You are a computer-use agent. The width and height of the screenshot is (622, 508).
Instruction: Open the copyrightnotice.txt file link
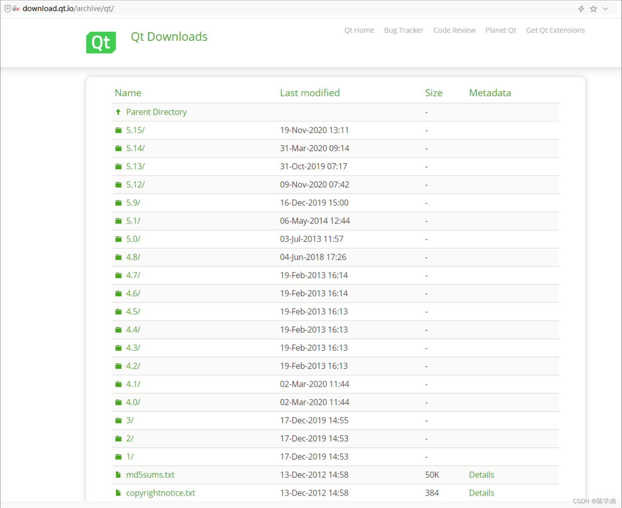coord(161,493)
